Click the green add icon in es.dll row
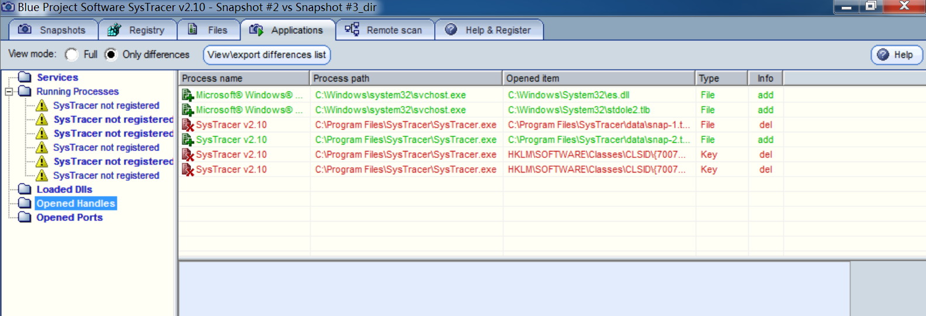This screenshot has height=316, width=926. pos(188,95)
